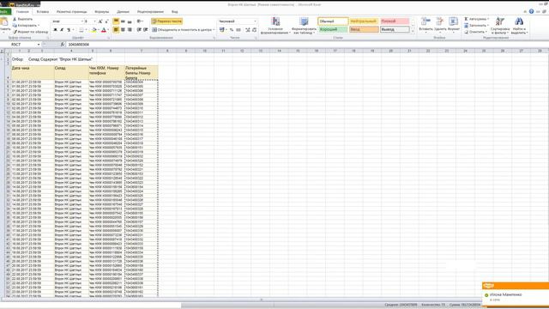The height and width of the screenshot is (309, 549).
Task: Click the Paste (Вставить) clipboard icon
Action: click(4, 22)
